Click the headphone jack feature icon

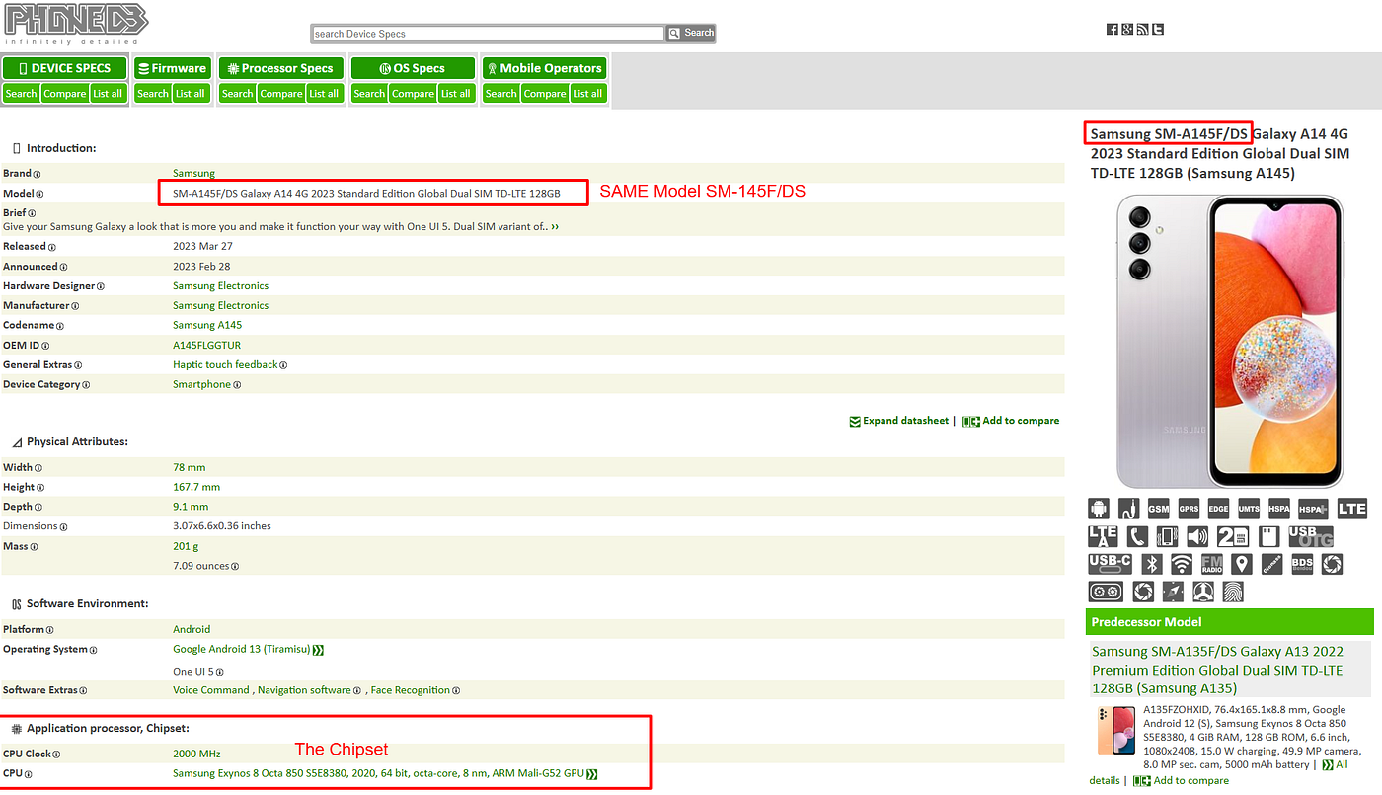click(1128, 509)
